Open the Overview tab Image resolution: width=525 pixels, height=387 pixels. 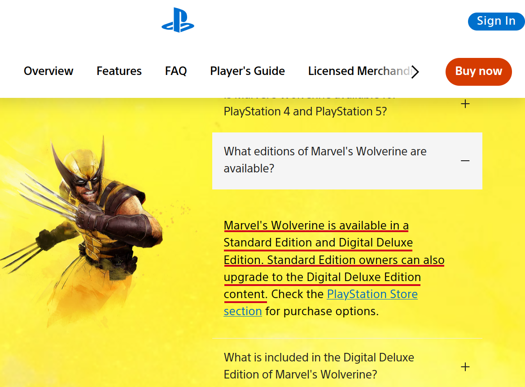click(x=48, y=71)
